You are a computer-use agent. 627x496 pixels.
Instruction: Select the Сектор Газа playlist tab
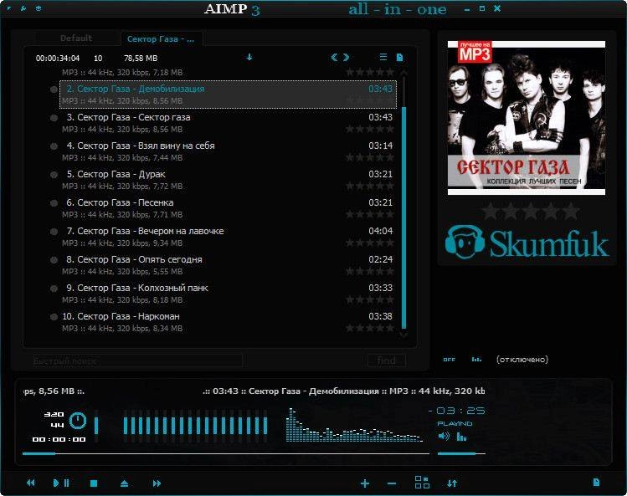pyautogui.click(x=161, y=38)
